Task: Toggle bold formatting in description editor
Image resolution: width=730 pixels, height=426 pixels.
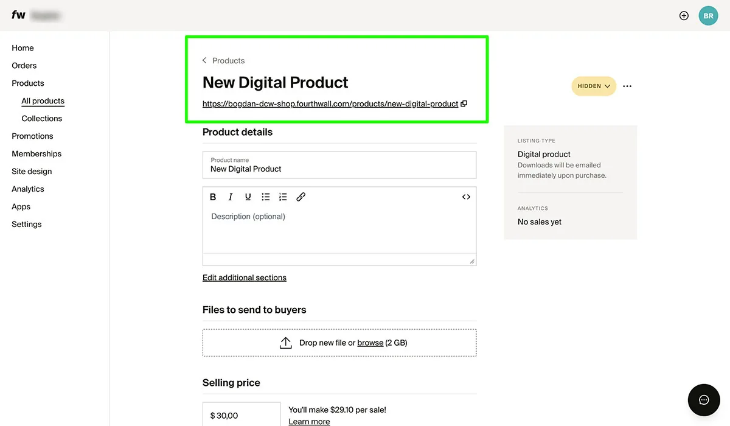Action: pyautogui.click(x=213, y=197)
